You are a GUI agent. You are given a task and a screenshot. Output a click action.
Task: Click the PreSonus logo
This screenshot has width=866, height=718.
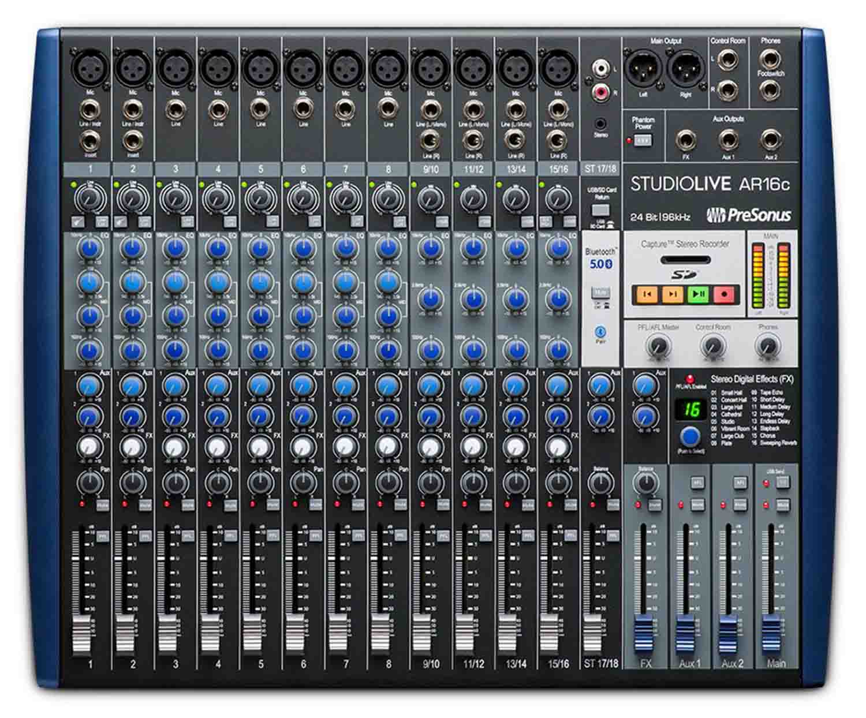[x=749, y=215]
